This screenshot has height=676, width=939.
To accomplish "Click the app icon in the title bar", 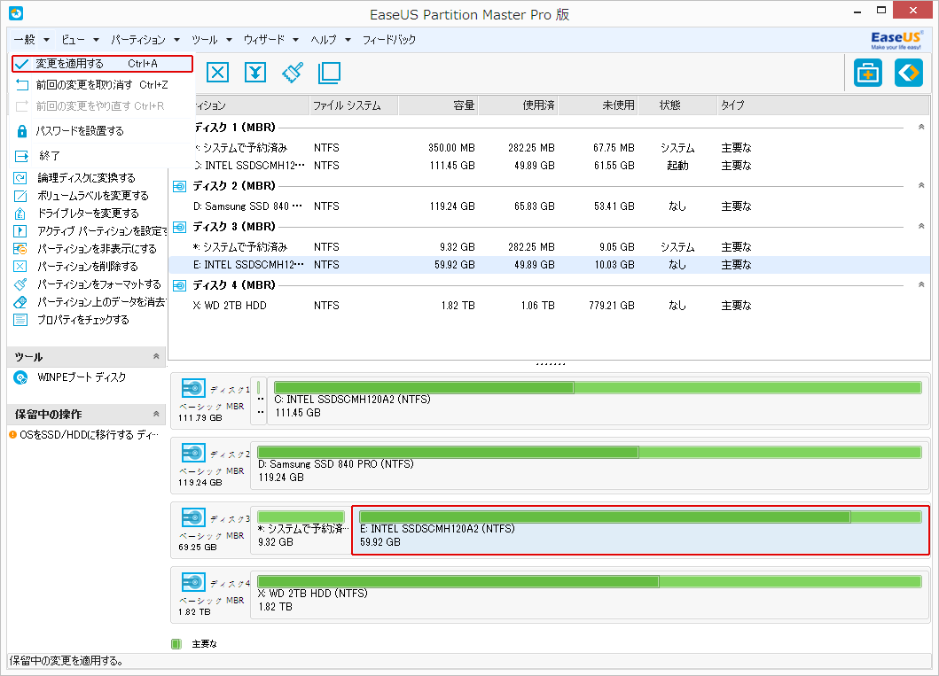I will [16, 12].
